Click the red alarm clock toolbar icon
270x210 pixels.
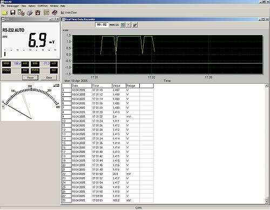[x=38, y=13]
